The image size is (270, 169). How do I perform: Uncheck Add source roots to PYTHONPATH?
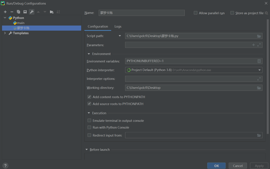tap(89, 104)
